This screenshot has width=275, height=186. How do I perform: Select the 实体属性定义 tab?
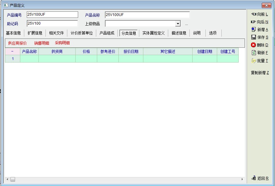tap(153, 33)
